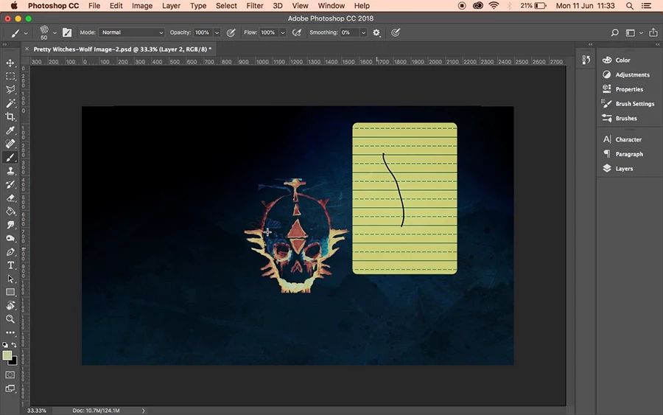Open the Character panel
Viewport: 663px width, 415px height.
pyautogui.click(x=628, y=139)
